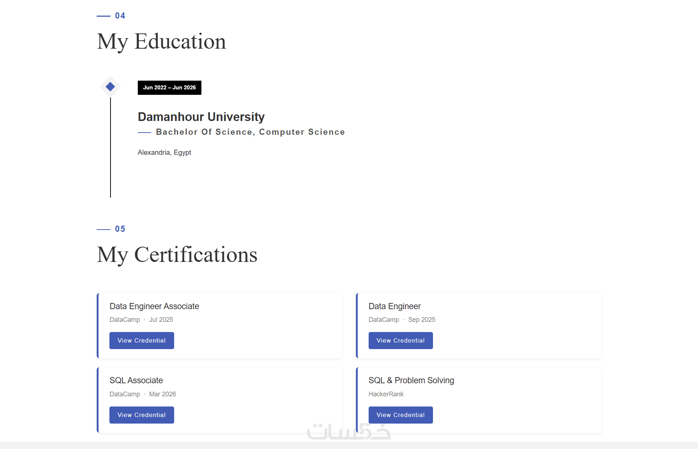Click the Bachelor Of Science, Computer Science text
This screenshot has width=698, height=449.
point(250,132)
